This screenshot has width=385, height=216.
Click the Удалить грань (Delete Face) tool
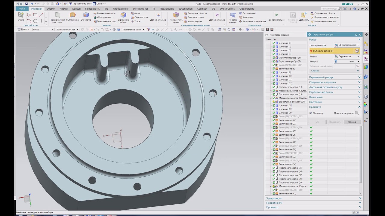coord(193,21)
